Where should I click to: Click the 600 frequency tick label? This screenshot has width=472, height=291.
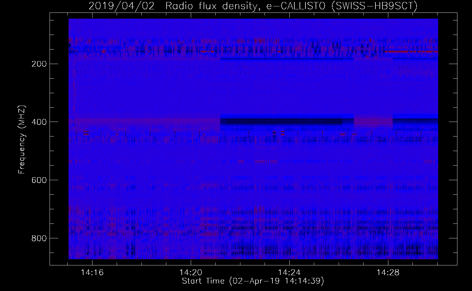39,180
